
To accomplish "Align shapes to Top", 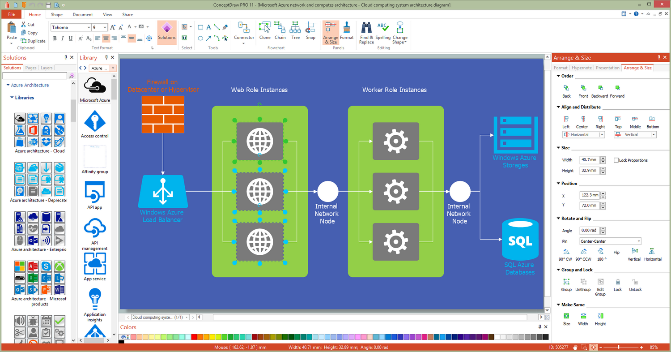I will click(x=618, y=122).
